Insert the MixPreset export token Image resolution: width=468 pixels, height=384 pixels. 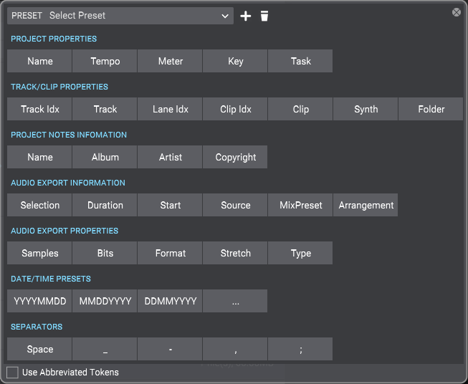[301, 205]
